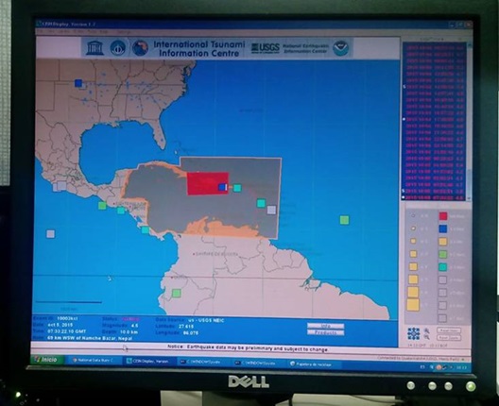Click the blue swatch in the age legend
Screen dimensions: 499x406
click(443, 228)
